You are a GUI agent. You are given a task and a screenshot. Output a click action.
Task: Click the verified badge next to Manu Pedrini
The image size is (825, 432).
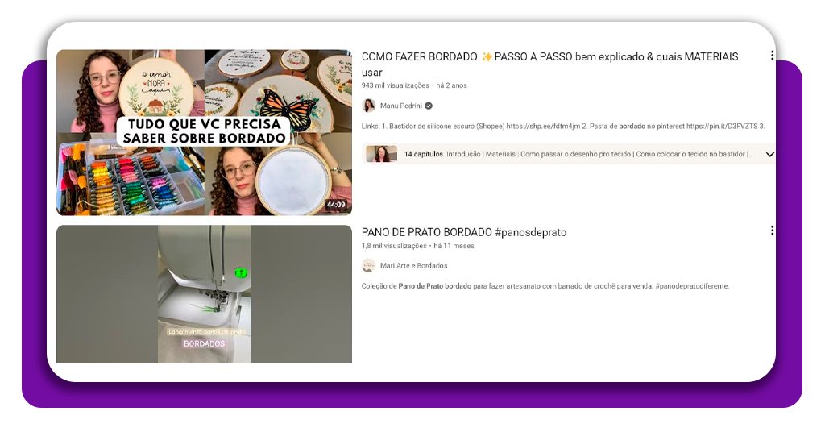click(x=429, y=106)
